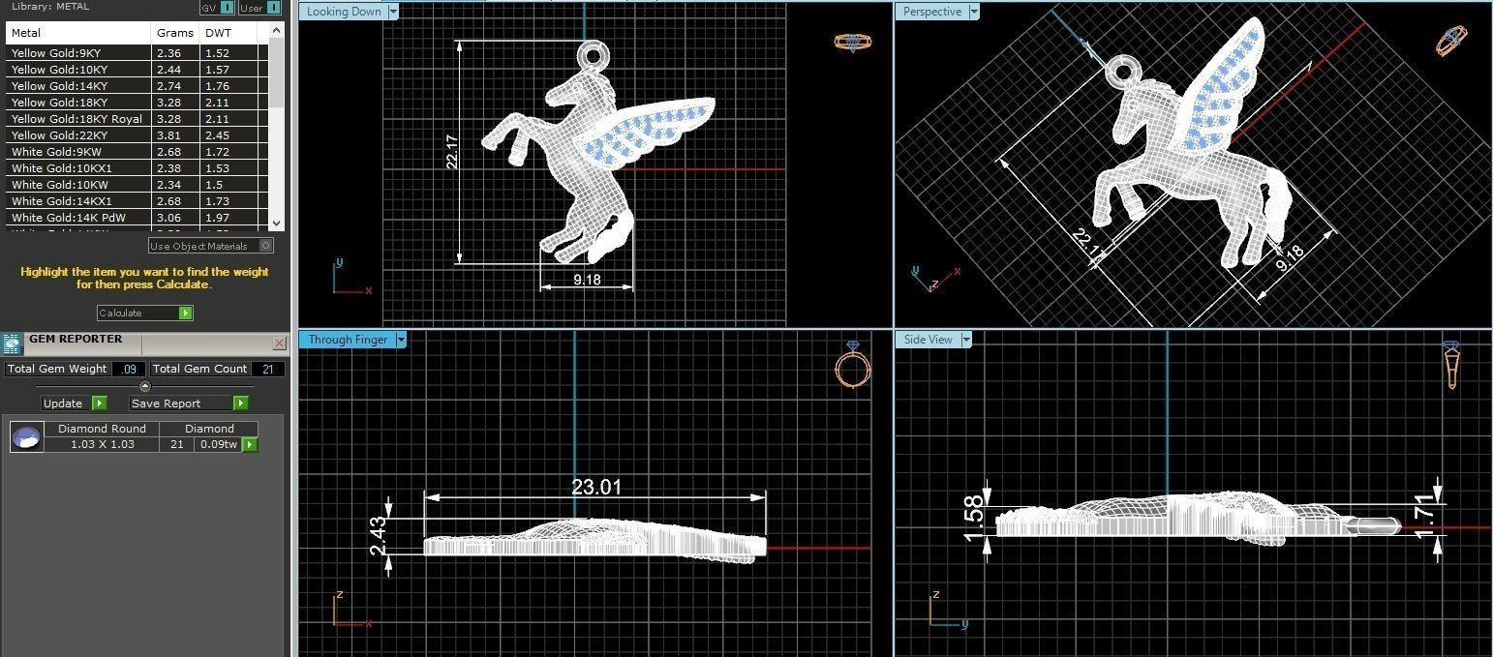This screenshot has width=1493, height=657.
Task: Click the 2.43 dimension in Through Finger view
Action: [x=379, y=535]
